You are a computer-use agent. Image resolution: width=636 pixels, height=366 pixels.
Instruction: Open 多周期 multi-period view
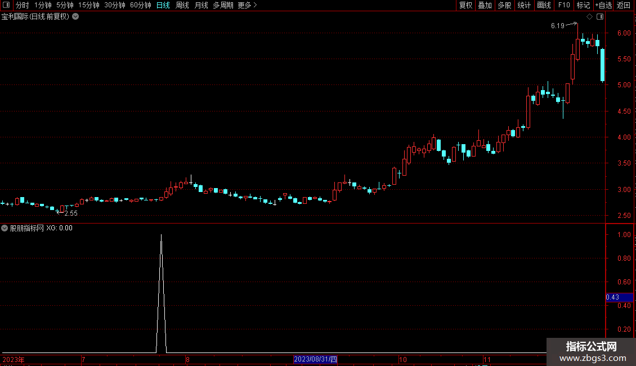[223, 5]
